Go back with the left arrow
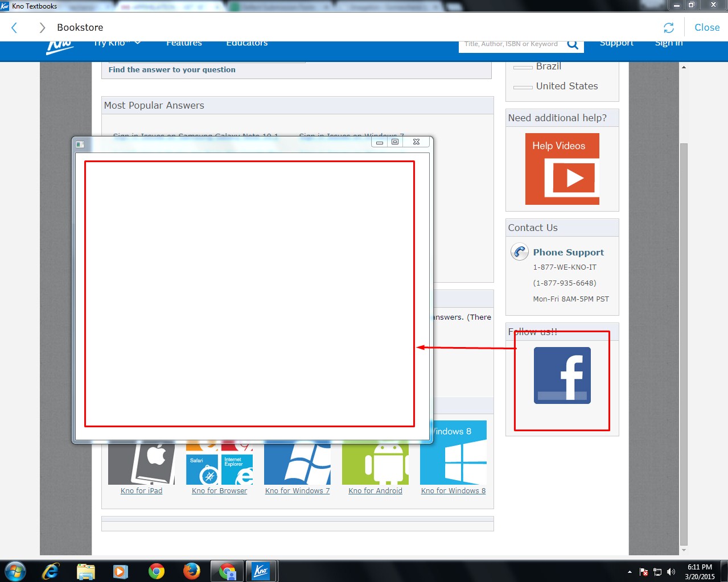The image size is (728, 582). (x=15, y=27)
